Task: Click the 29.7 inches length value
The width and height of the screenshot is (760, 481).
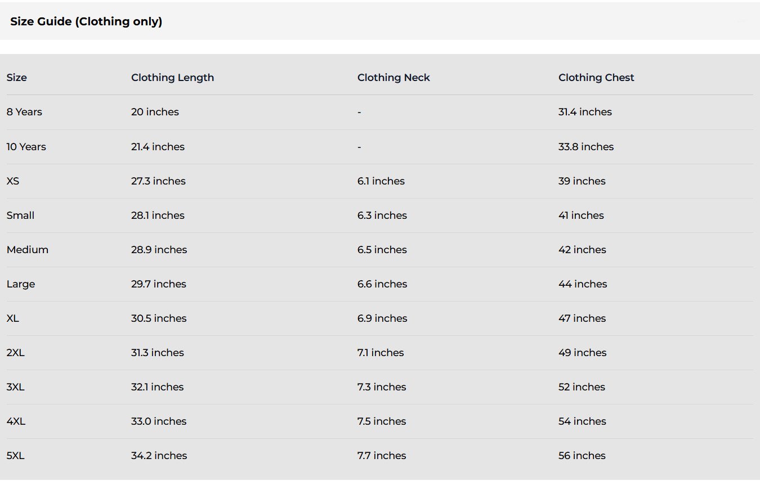Action: 158,284
